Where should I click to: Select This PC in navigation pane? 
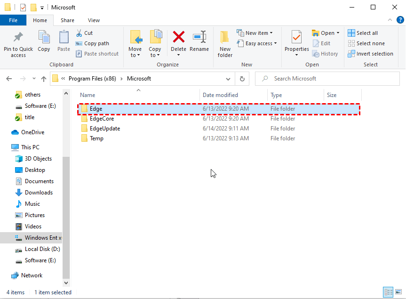click(25, 147)
